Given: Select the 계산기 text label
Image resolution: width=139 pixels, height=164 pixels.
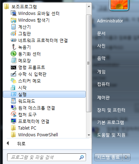Looking at the screenshot, I should [x=25, y=27].
